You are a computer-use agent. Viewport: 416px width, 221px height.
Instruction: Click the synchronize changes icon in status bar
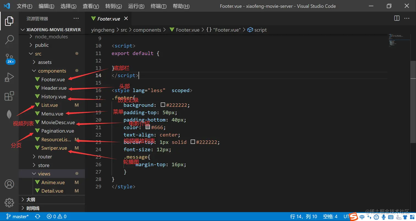point(38,217)
